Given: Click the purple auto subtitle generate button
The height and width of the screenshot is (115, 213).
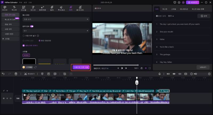Looking at the screenshot, I should [81, 67].
